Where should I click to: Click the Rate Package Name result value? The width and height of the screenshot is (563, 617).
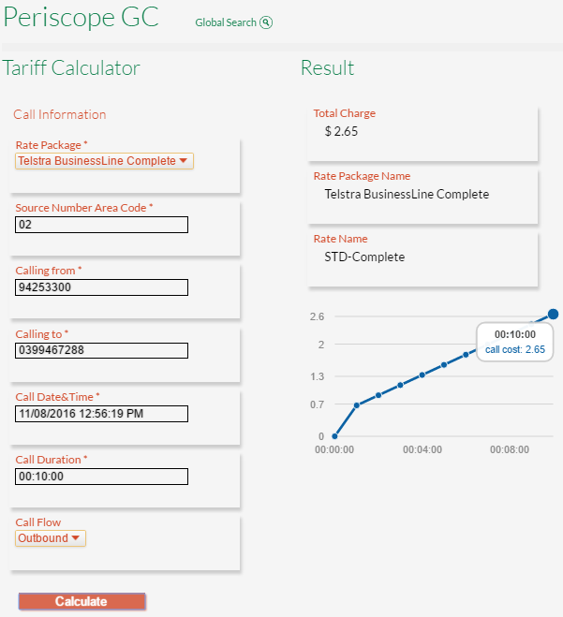pos(407,194)
